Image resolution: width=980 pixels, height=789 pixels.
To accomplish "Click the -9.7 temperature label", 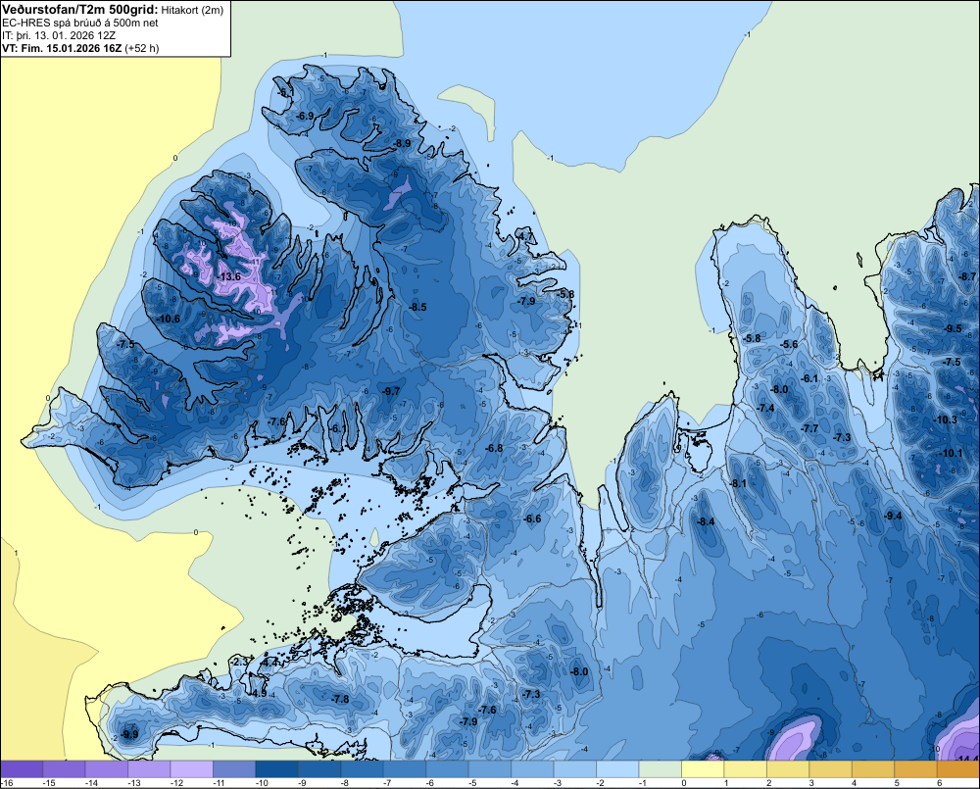I will tap(391, 391).
